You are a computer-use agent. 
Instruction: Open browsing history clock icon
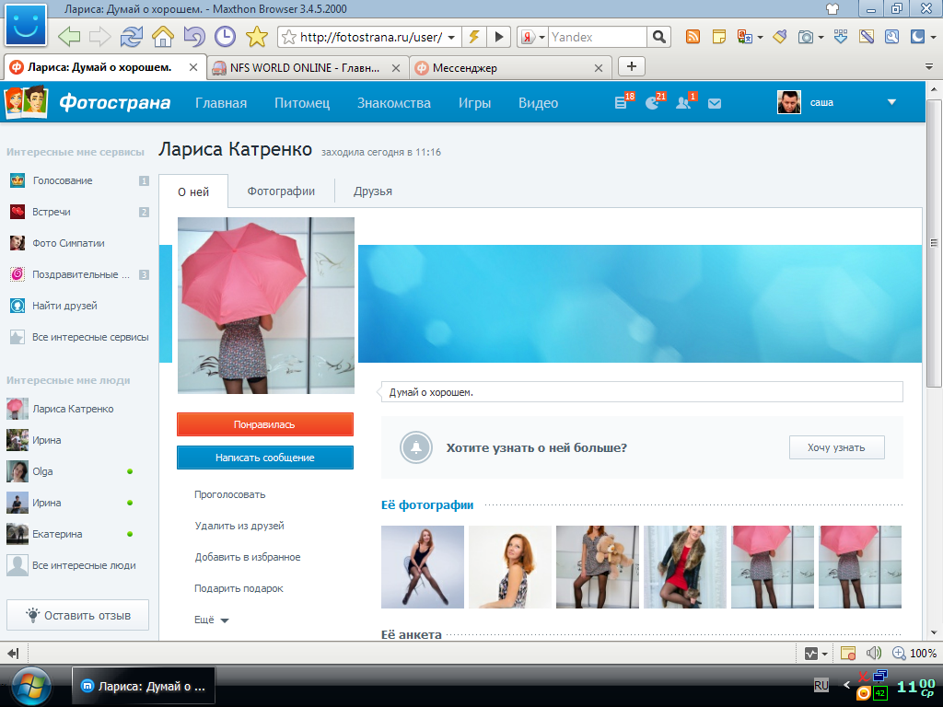point(225,37)
